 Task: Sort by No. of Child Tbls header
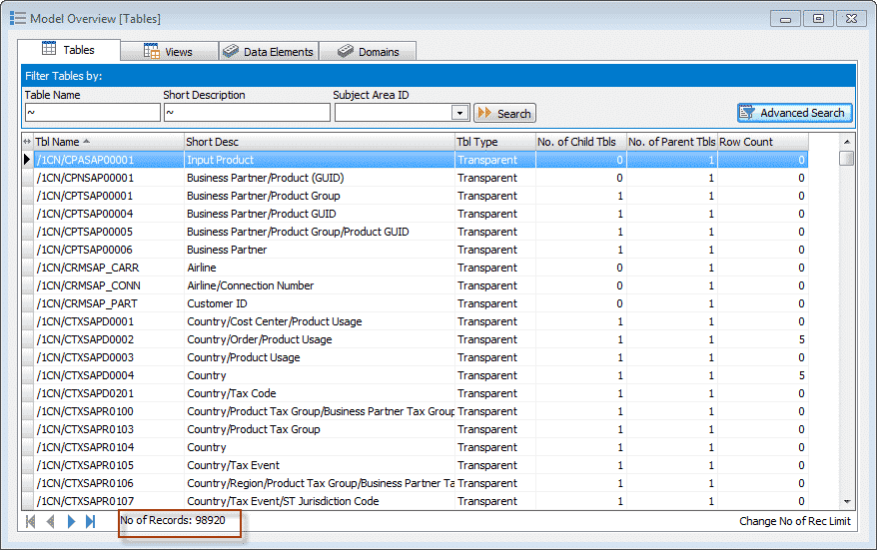(580, 142)
